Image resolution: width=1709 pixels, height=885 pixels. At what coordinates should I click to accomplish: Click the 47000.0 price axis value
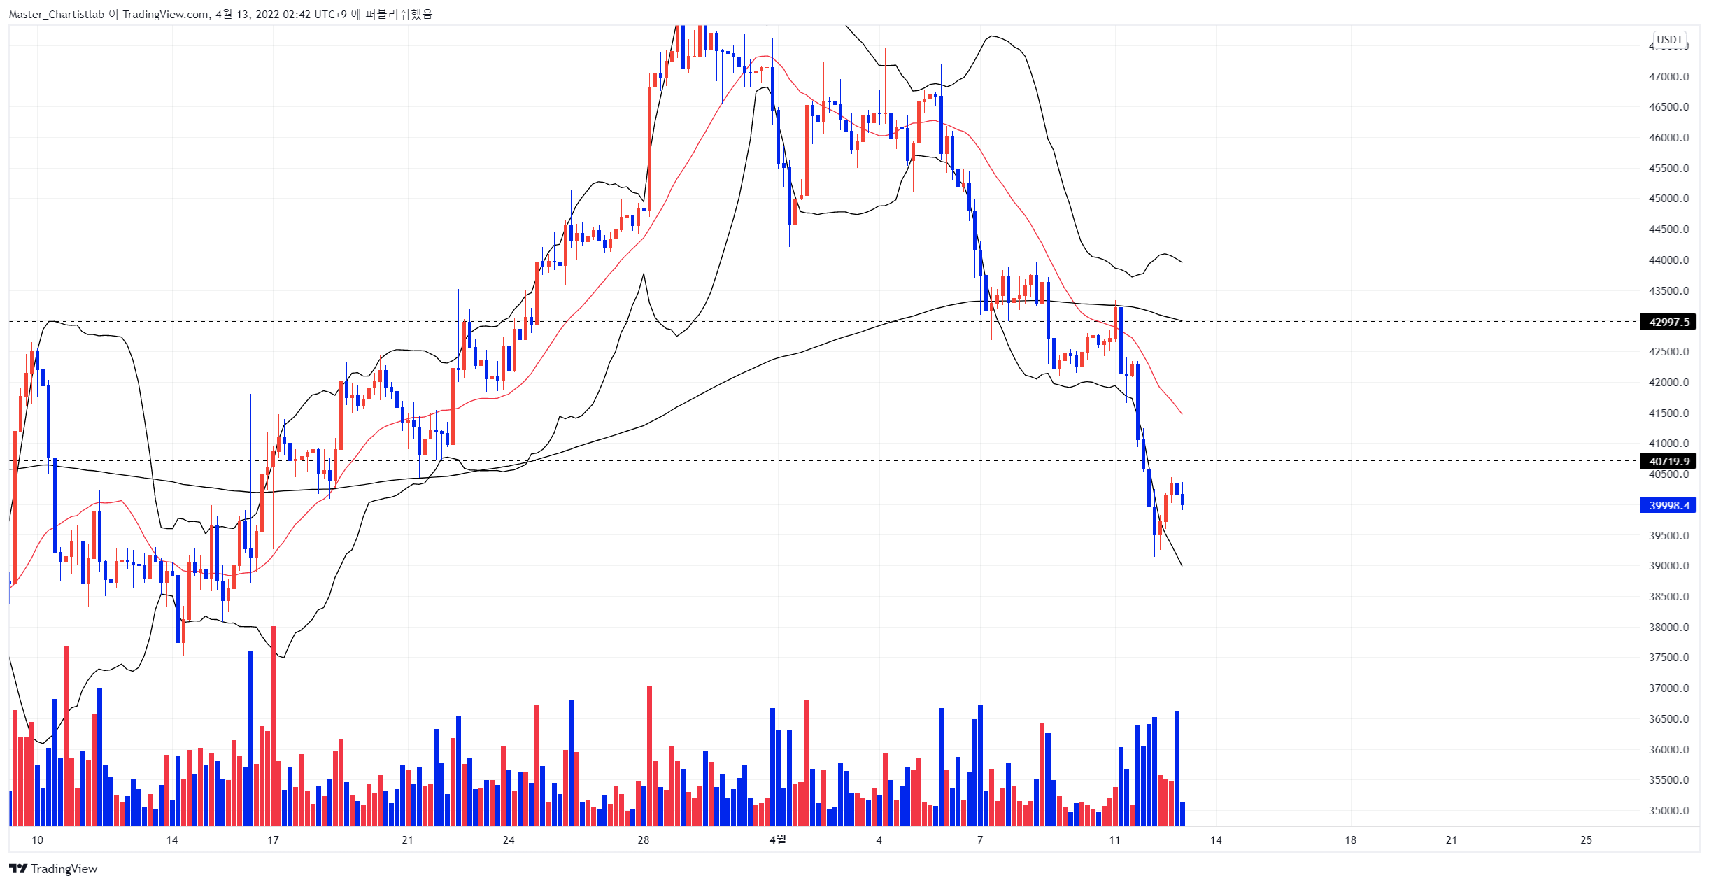[x=1668, y=76]
